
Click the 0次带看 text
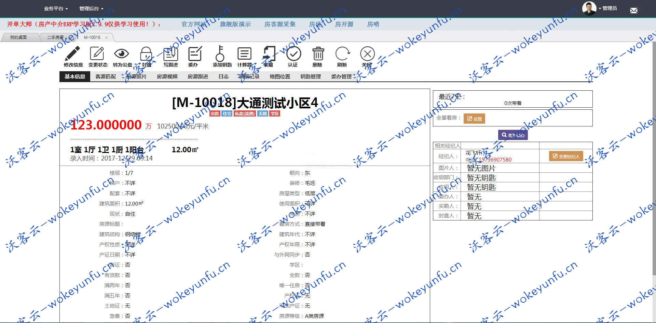coord(513,103)
